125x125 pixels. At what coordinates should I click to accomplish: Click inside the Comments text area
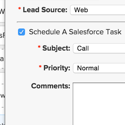pos(99,104)
